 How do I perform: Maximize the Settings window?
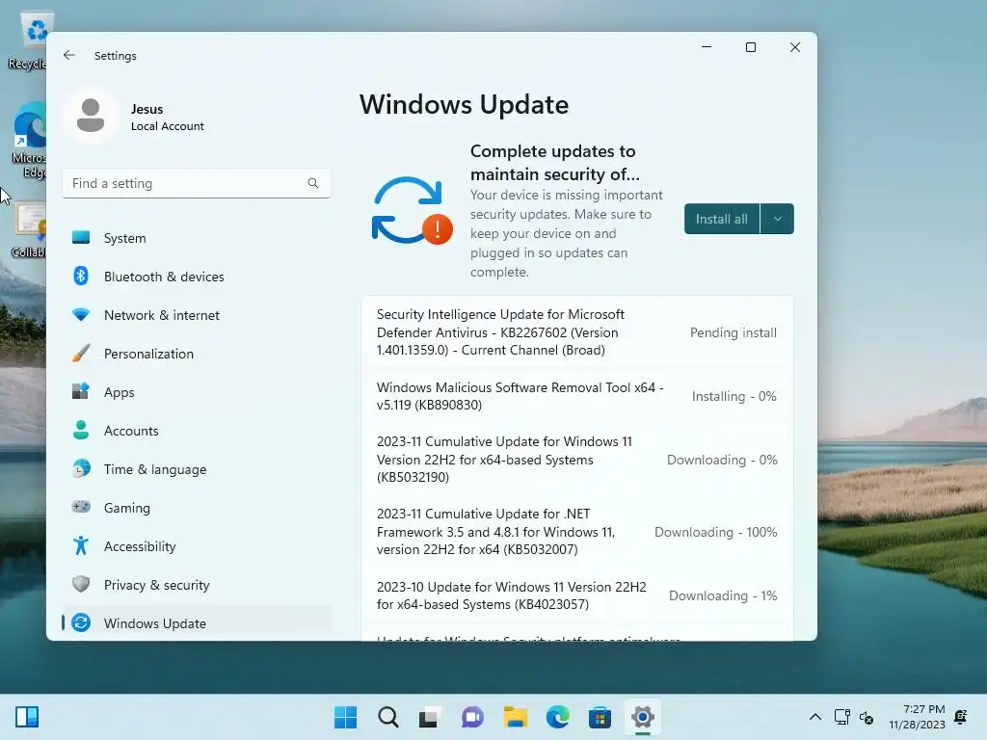point(750,47)
